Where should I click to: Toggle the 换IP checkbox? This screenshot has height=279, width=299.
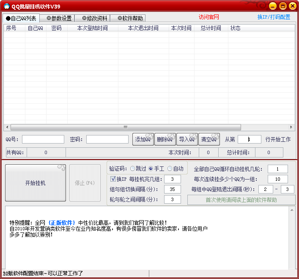click(x=113, y=179)
